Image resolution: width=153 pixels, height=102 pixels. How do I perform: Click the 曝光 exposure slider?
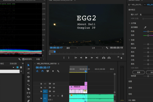[x=148, y=44]
